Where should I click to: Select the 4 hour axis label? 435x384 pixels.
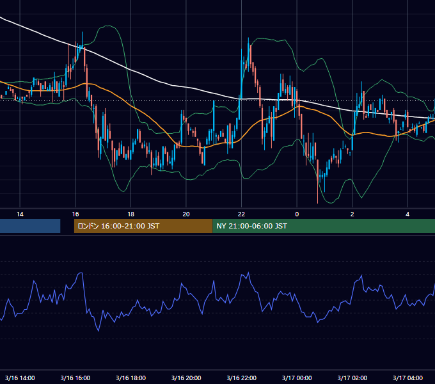407,214
